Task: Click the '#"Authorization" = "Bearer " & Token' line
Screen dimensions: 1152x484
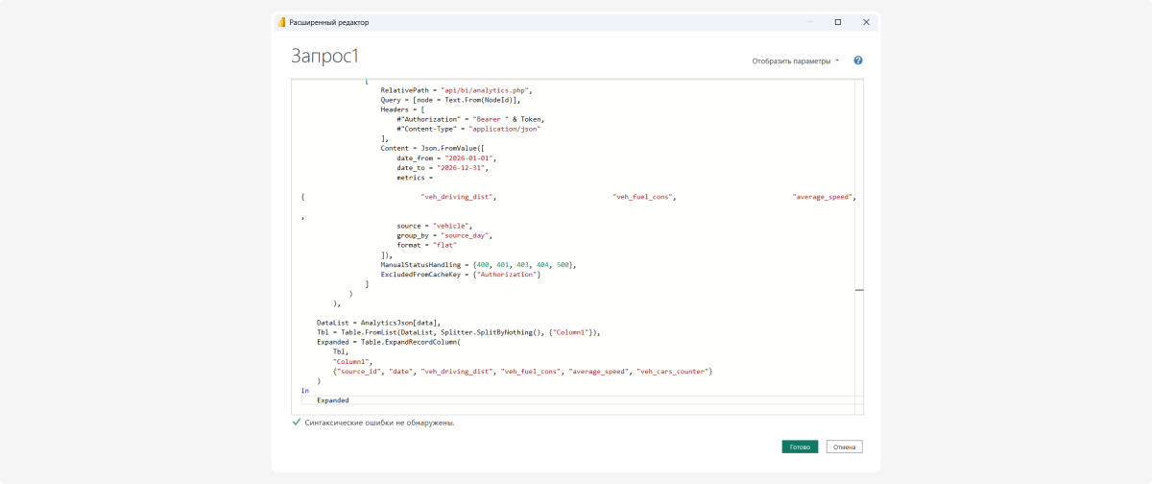Action: [x=469, y=119]
